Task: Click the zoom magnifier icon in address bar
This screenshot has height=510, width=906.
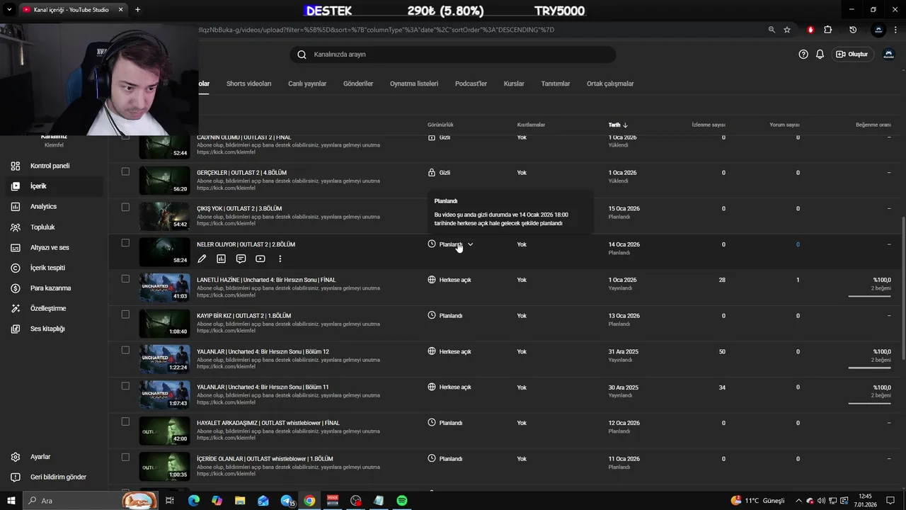Action: click(x=772, y=30)
